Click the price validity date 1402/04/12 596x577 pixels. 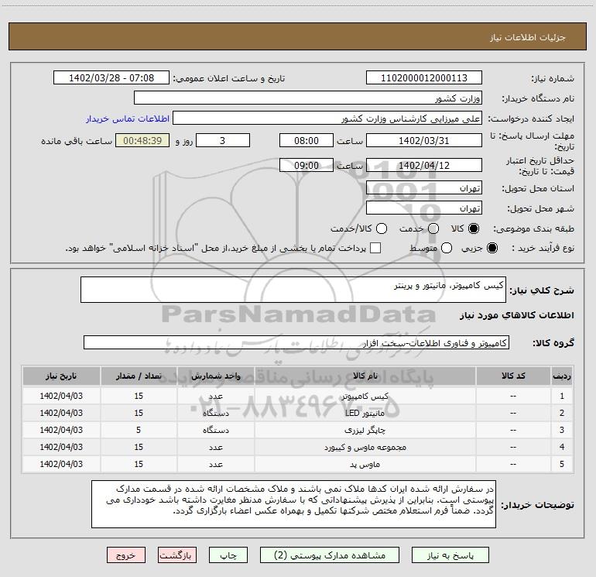(424, 165)
